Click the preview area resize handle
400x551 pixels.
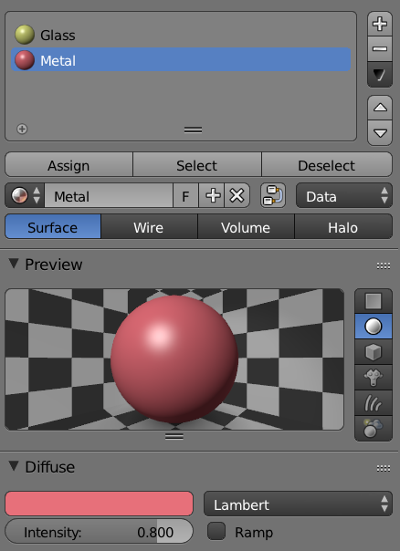(174, 436)
